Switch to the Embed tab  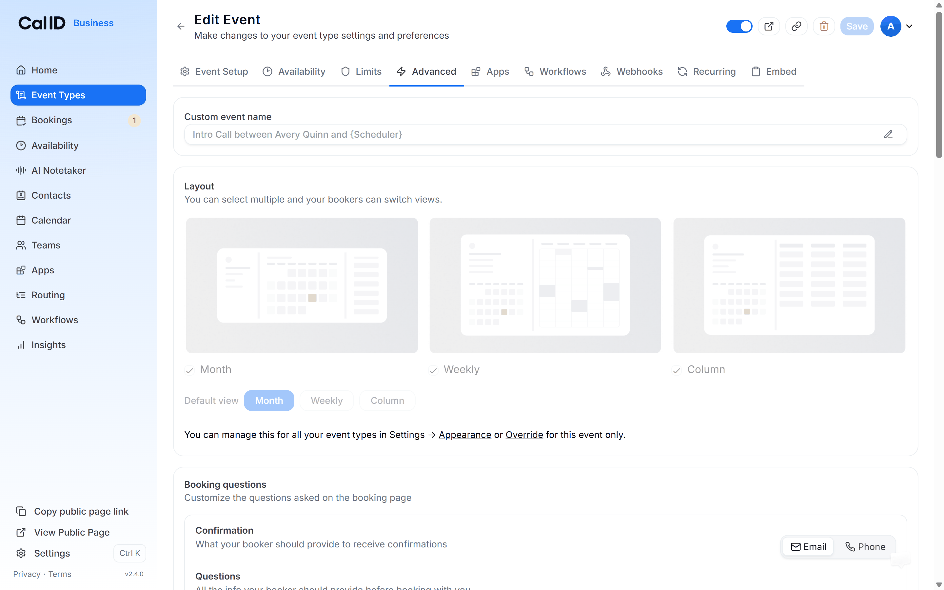point(774,71)
